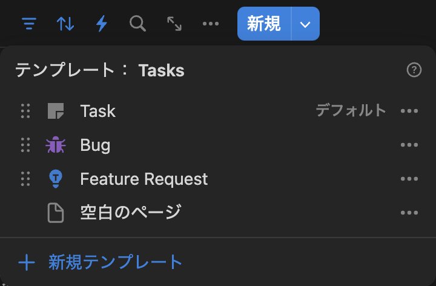Open the toolbar three-dot more menu
This screenshot has height=286, width=436.
(211, 24)
